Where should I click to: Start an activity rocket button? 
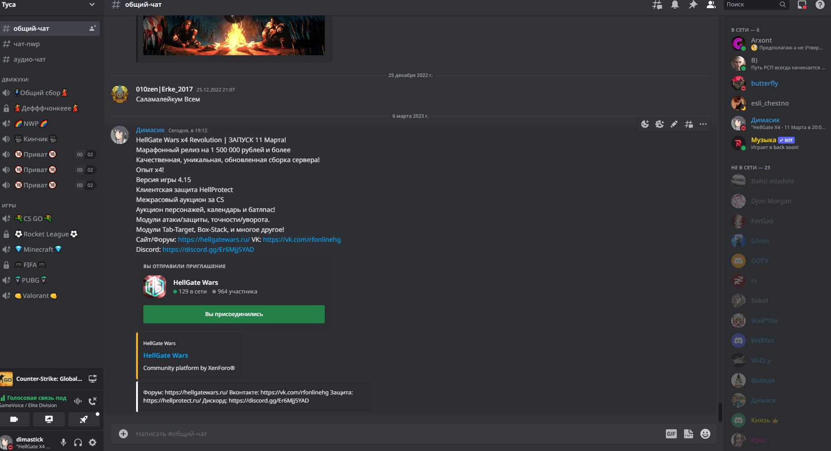point(84,419)
